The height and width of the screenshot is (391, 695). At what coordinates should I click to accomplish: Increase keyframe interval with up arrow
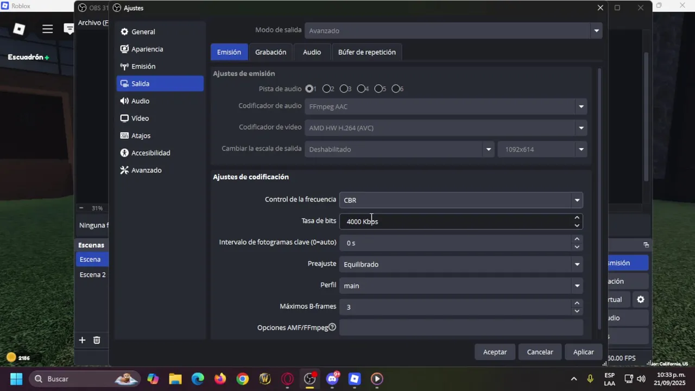pyautogui.click(x=577, y=239)
